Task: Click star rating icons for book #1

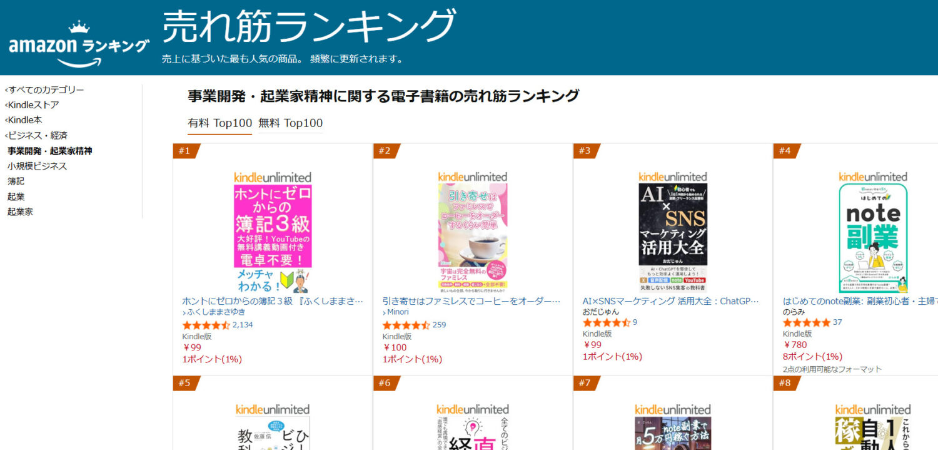Action: pos(206,325)
